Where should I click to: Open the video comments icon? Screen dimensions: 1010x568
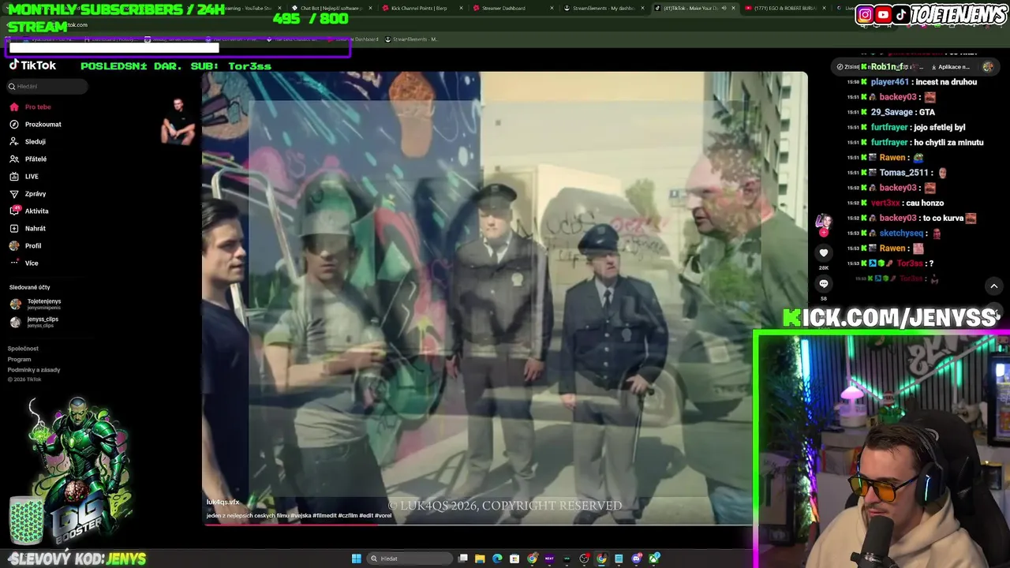click(x=823, y=283)
